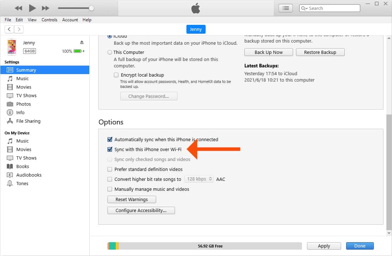Open the media list menu in the toolbar
392x256 pixels.
286,8
